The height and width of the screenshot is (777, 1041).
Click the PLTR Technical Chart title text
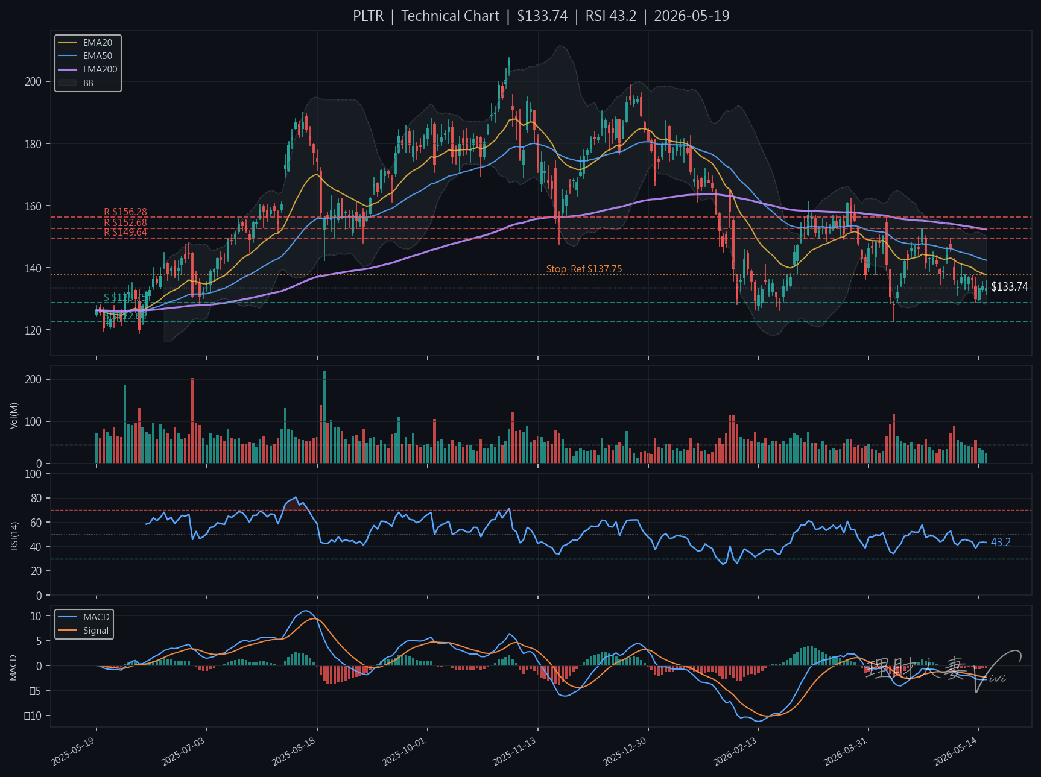point(541,16)
